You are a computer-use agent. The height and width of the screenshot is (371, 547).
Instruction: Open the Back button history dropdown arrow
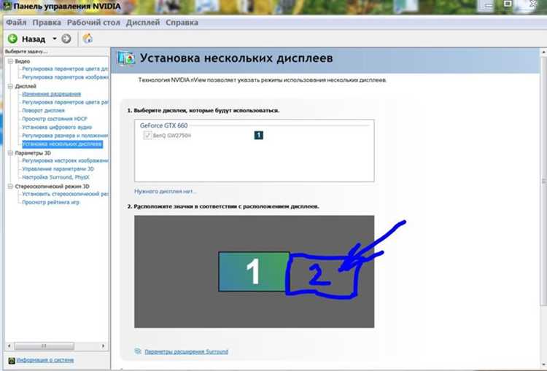(x=55, y=39)
